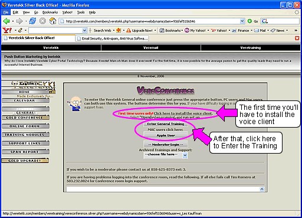Open the Help menu
Image resolution: width=302 pixels, height=218 pixels.
click(92, 12)
